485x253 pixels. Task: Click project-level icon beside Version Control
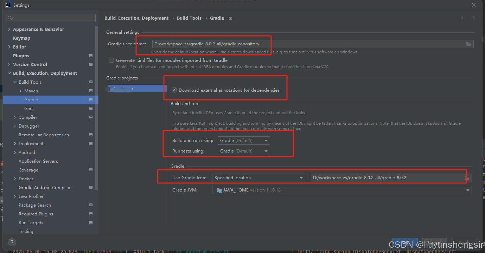pos(91,64)
